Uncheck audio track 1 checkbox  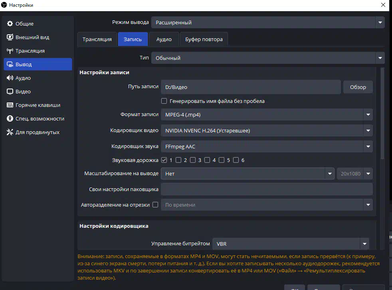tap(164, 160)
